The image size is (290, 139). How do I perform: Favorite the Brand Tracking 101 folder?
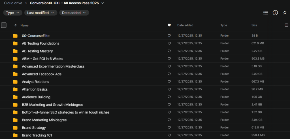(169, 135)
